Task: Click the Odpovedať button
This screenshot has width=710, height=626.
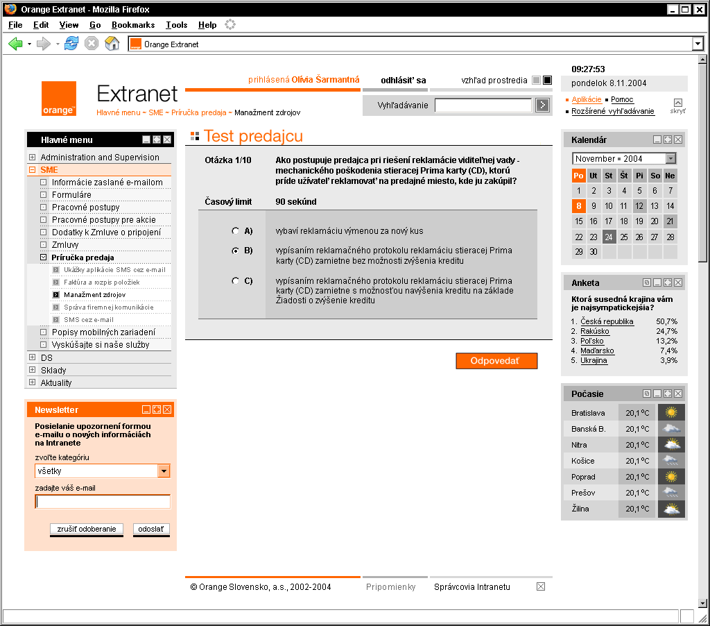Action: coord(496,361)
